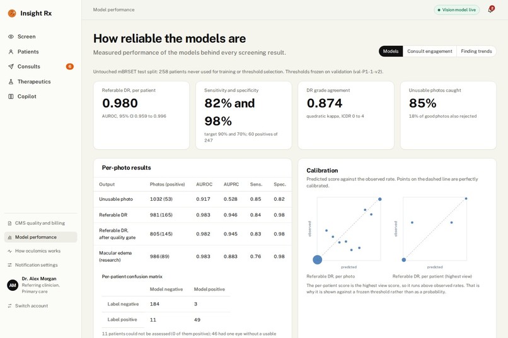
Task: Click the eye icon beside Screen
Action: pos(11,37)
